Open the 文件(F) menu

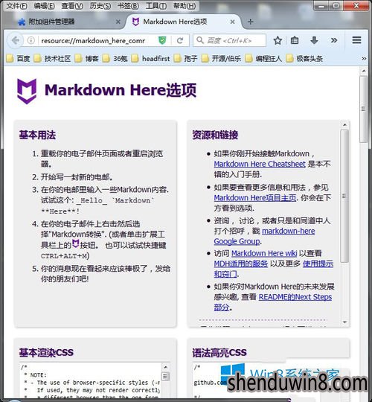[x=16, y=6]
